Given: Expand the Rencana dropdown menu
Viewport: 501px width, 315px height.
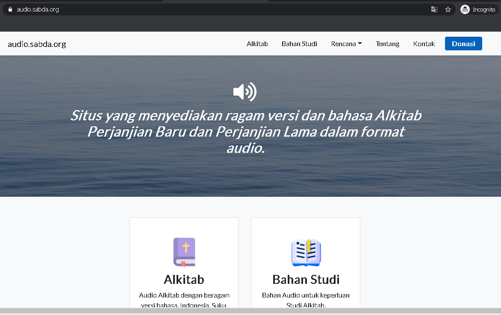Looking at the screenshot, I should (346, 44).
